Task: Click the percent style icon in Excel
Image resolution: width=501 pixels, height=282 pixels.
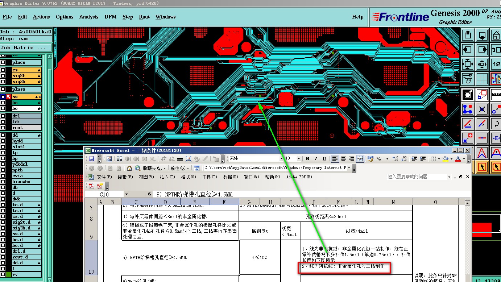Action: click(378, 159)
